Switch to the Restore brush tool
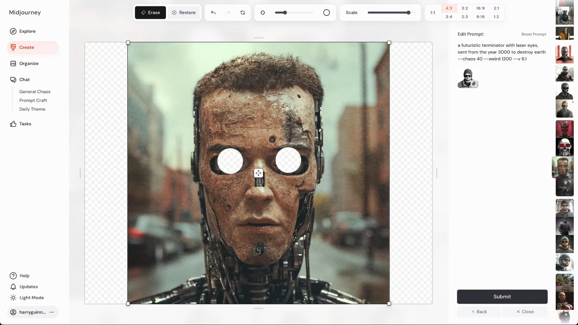This screenshot has width=578, height=325. point(184,12)
